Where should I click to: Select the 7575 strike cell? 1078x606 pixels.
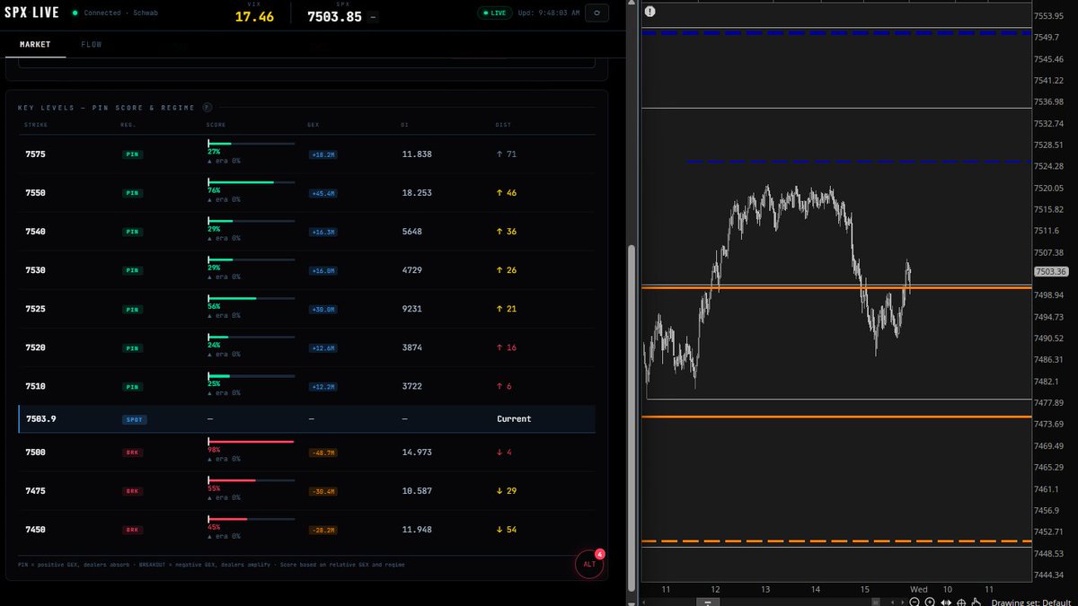tap(36, 154)
